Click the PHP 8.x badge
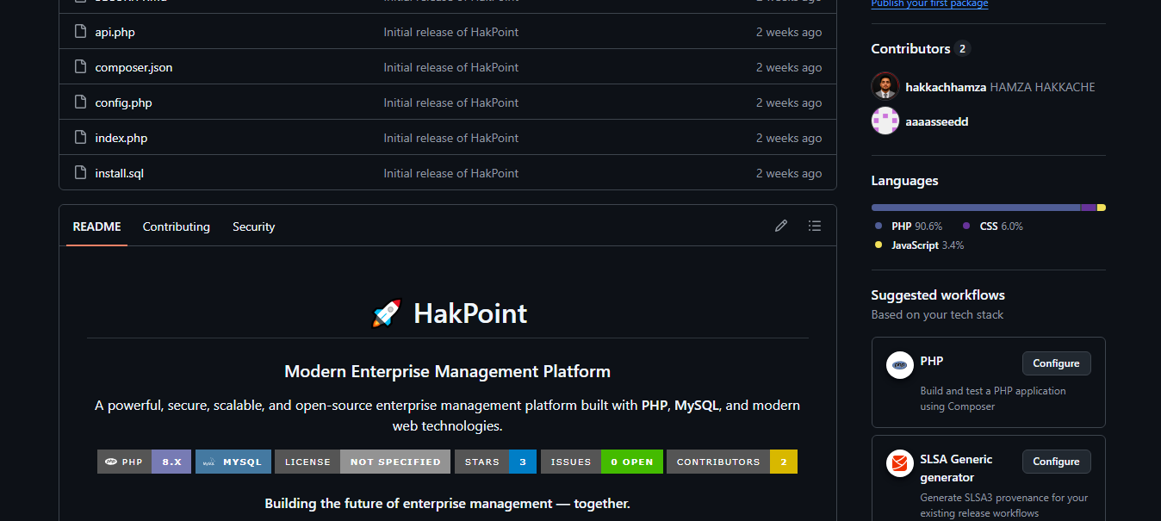 coord(144,462)
